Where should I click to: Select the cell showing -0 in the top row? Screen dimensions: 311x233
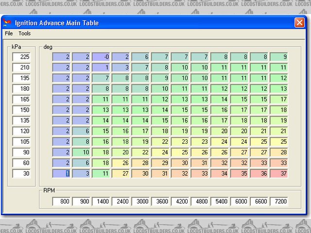101,57
